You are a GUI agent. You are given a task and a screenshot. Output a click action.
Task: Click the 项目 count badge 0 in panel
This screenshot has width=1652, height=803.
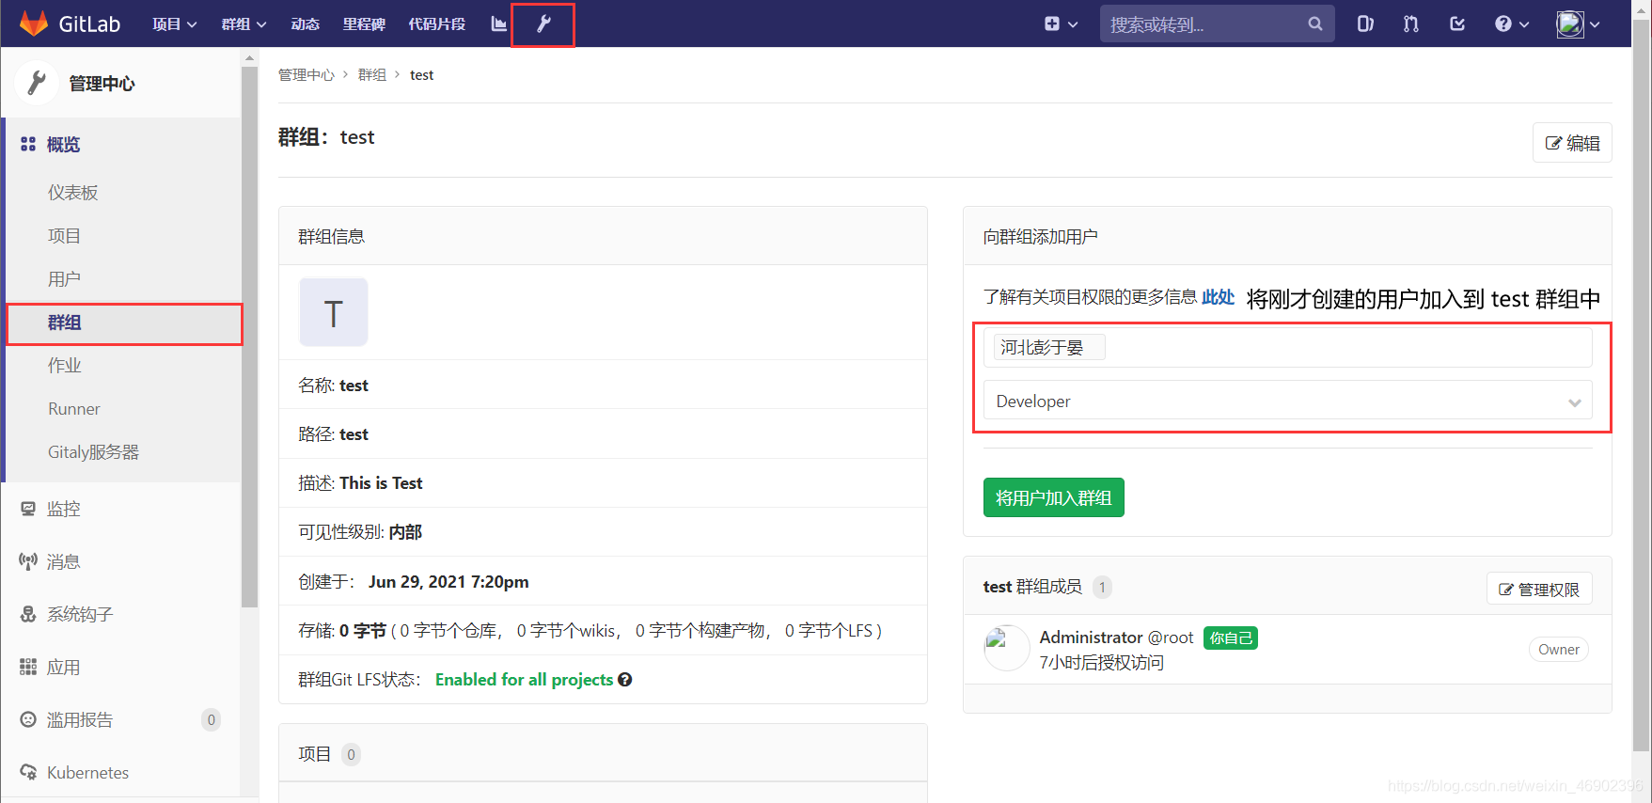[x=351, y=754]
